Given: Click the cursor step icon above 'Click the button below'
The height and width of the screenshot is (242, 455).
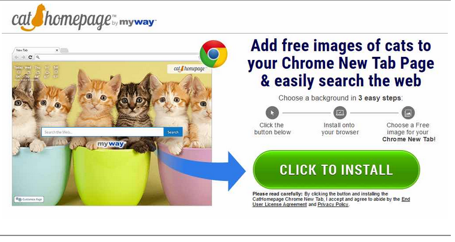Looking at the screenshot, I should coord(272,113).
